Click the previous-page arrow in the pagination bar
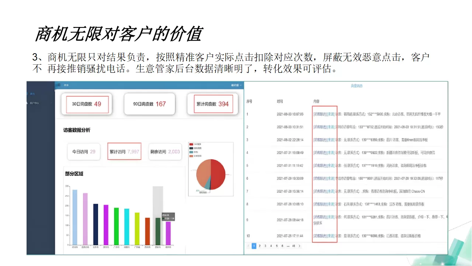The image size is (472, 266). [248, 246]
